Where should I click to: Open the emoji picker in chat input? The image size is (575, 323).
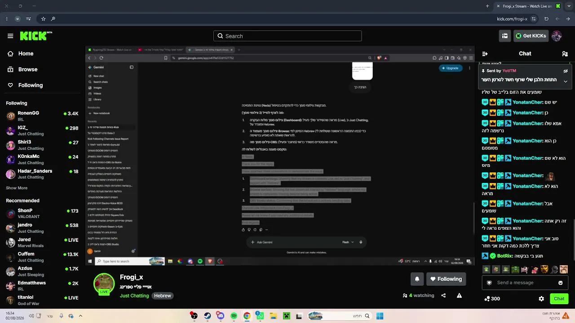560,283
